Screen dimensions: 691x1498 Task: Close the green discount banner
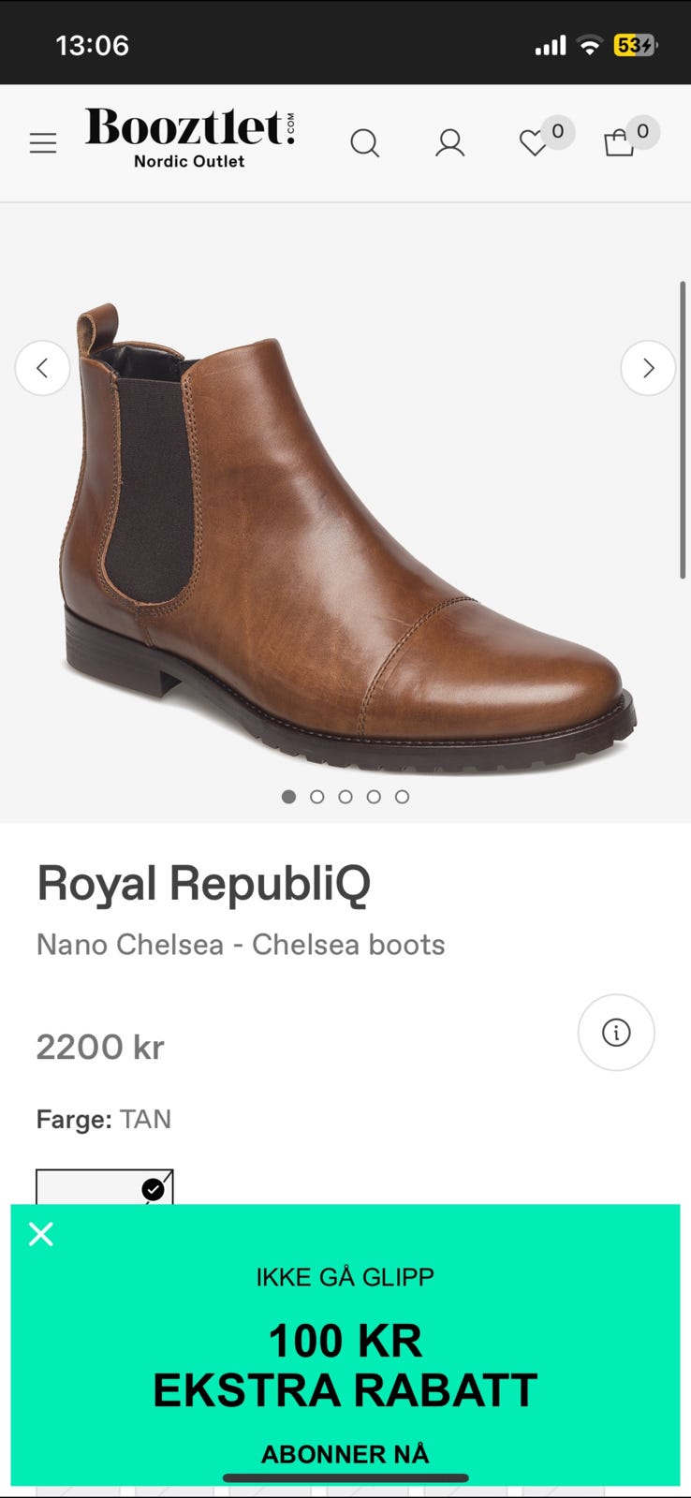(x=41, y=1234)
